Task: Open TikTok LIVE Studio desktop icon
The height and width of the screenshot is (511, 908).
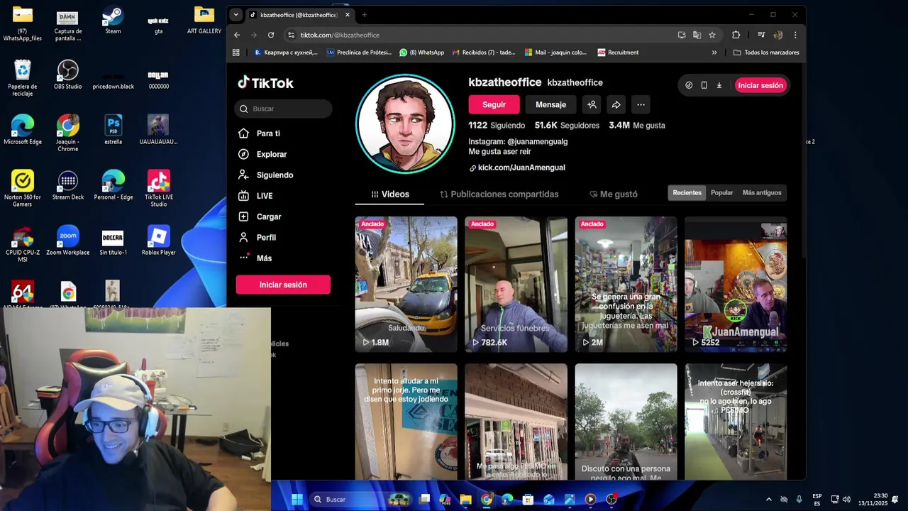Action: 158,188
